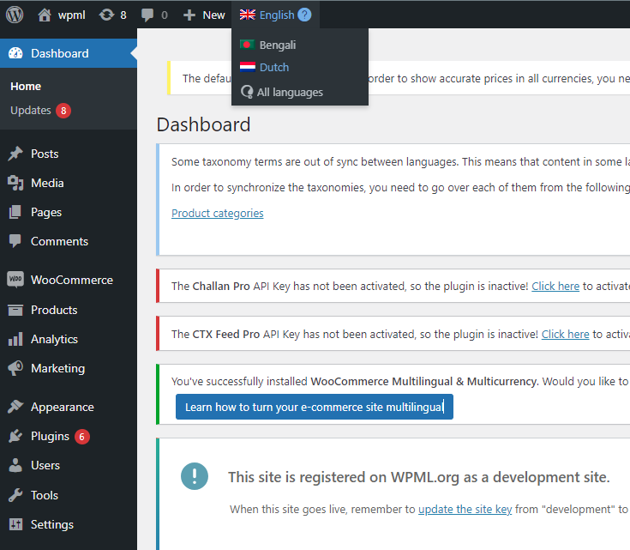Click the home icon beside wpml
The image size is (630, 550).
pos(45,15)
